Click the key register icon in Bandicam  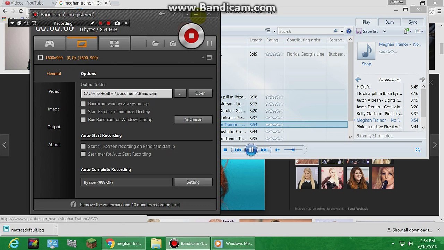coord(162,14)
